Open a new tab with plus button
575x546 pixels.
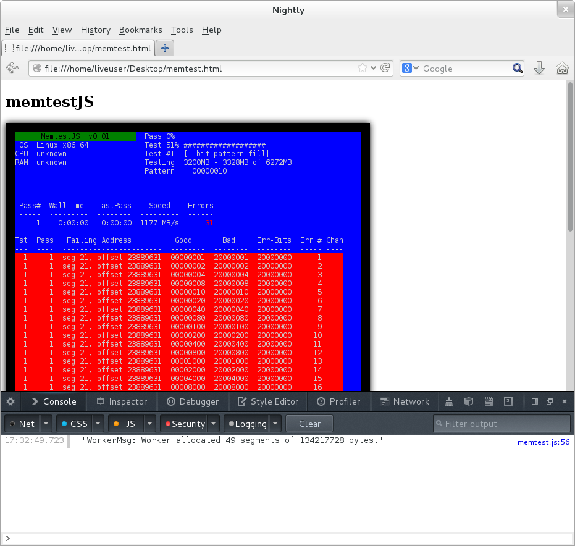(165, 48)
